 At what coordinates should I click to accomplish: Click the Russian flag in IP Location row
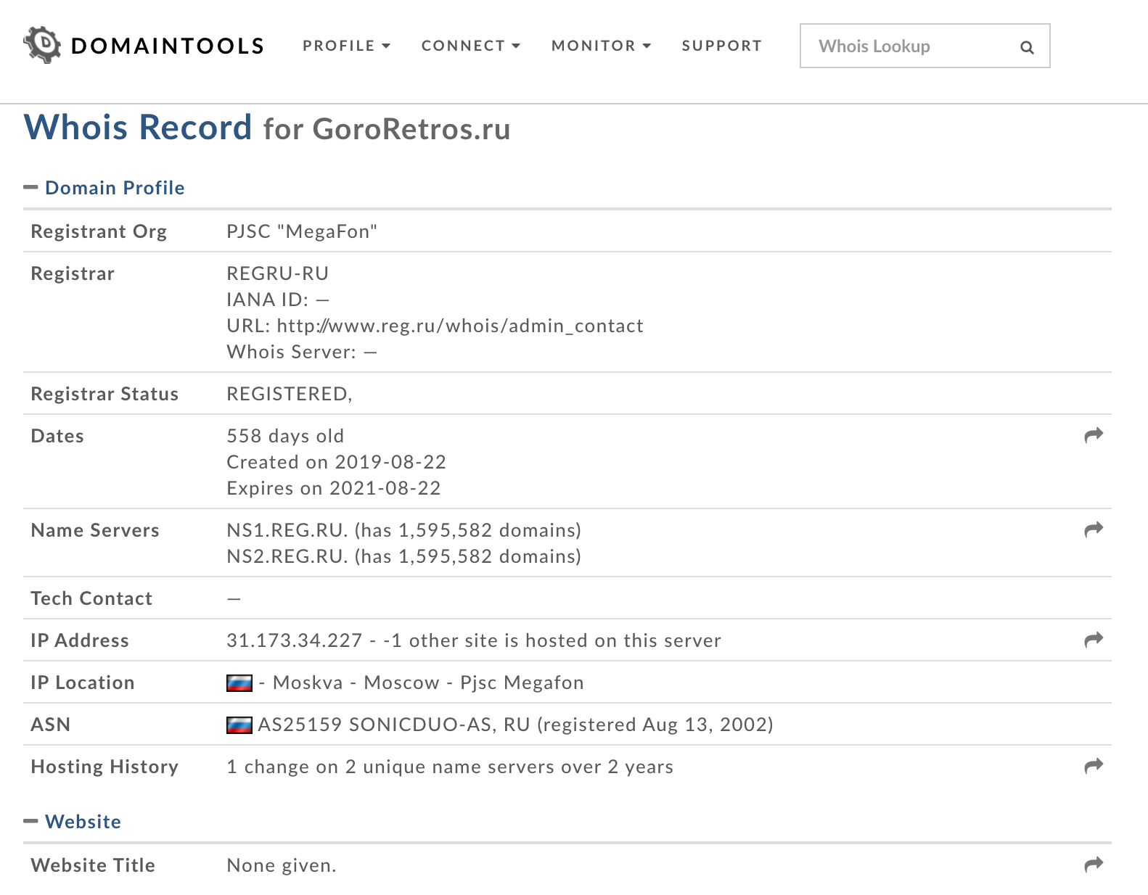239,683
